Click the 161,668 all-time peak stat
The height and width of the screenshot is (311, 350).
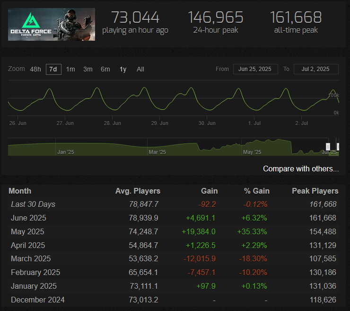tap(296, 22)
